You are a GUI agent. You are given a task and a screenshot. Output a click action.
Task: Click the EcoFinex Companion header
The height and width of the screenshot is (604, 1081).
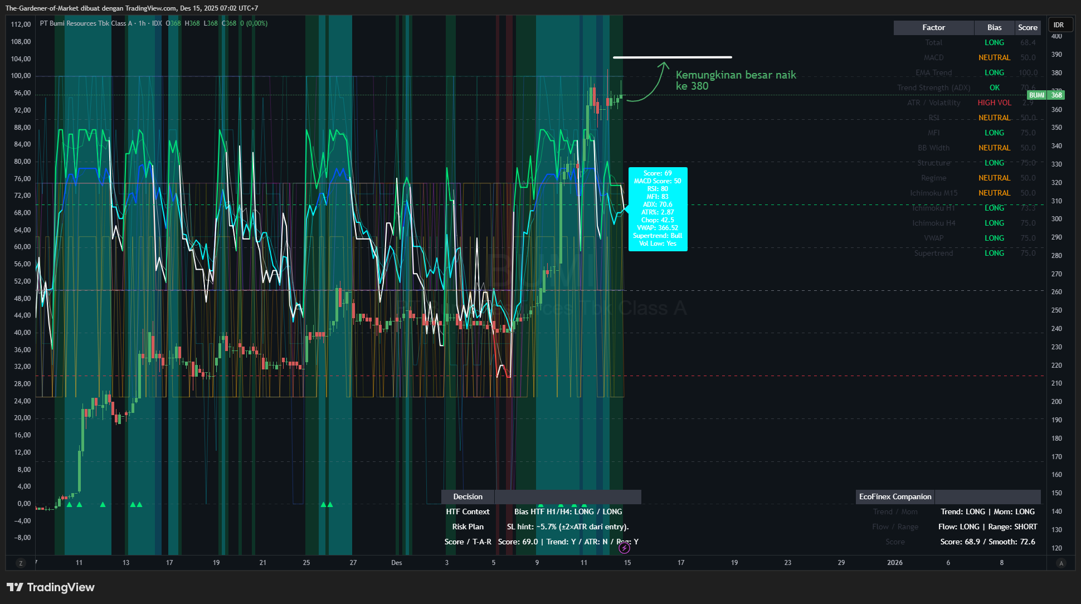895,496
